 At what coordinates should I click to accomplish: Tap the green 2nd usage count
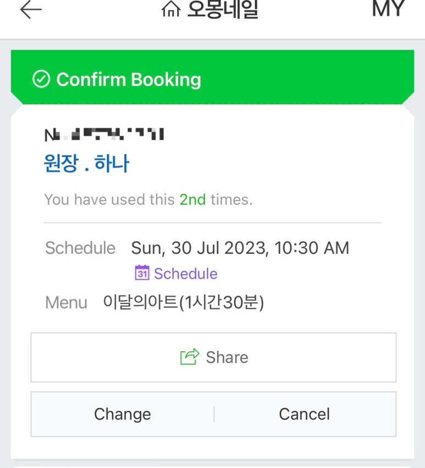click(192, 199)
